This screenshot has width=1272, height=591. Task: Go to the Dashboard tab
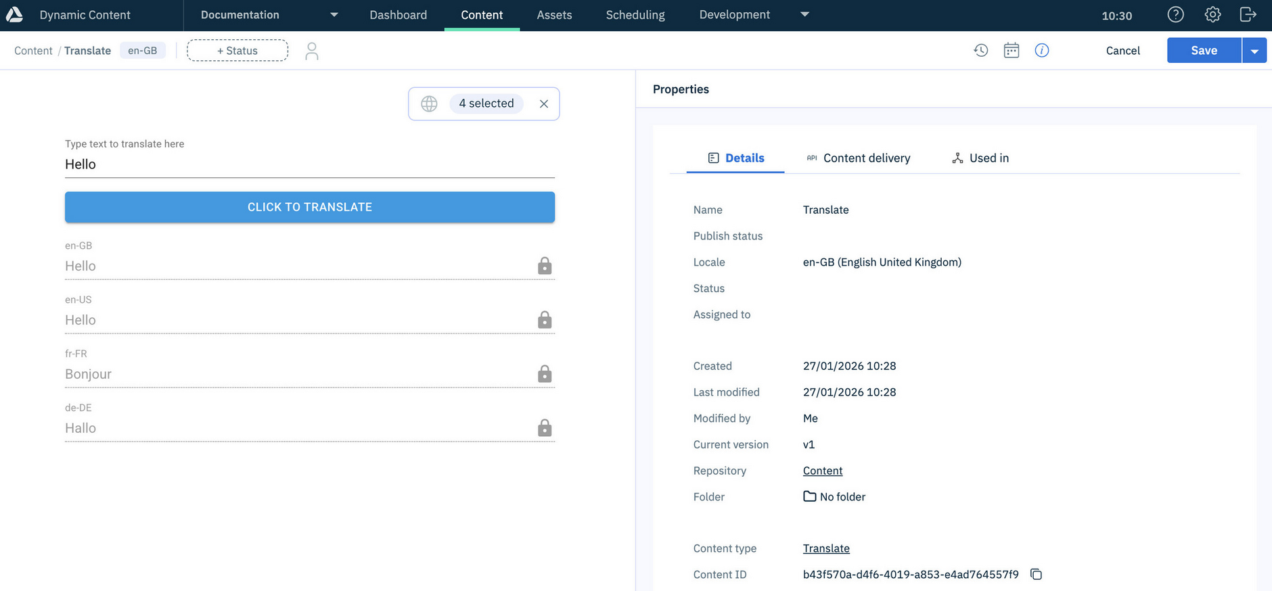click(x=398, y=15)
